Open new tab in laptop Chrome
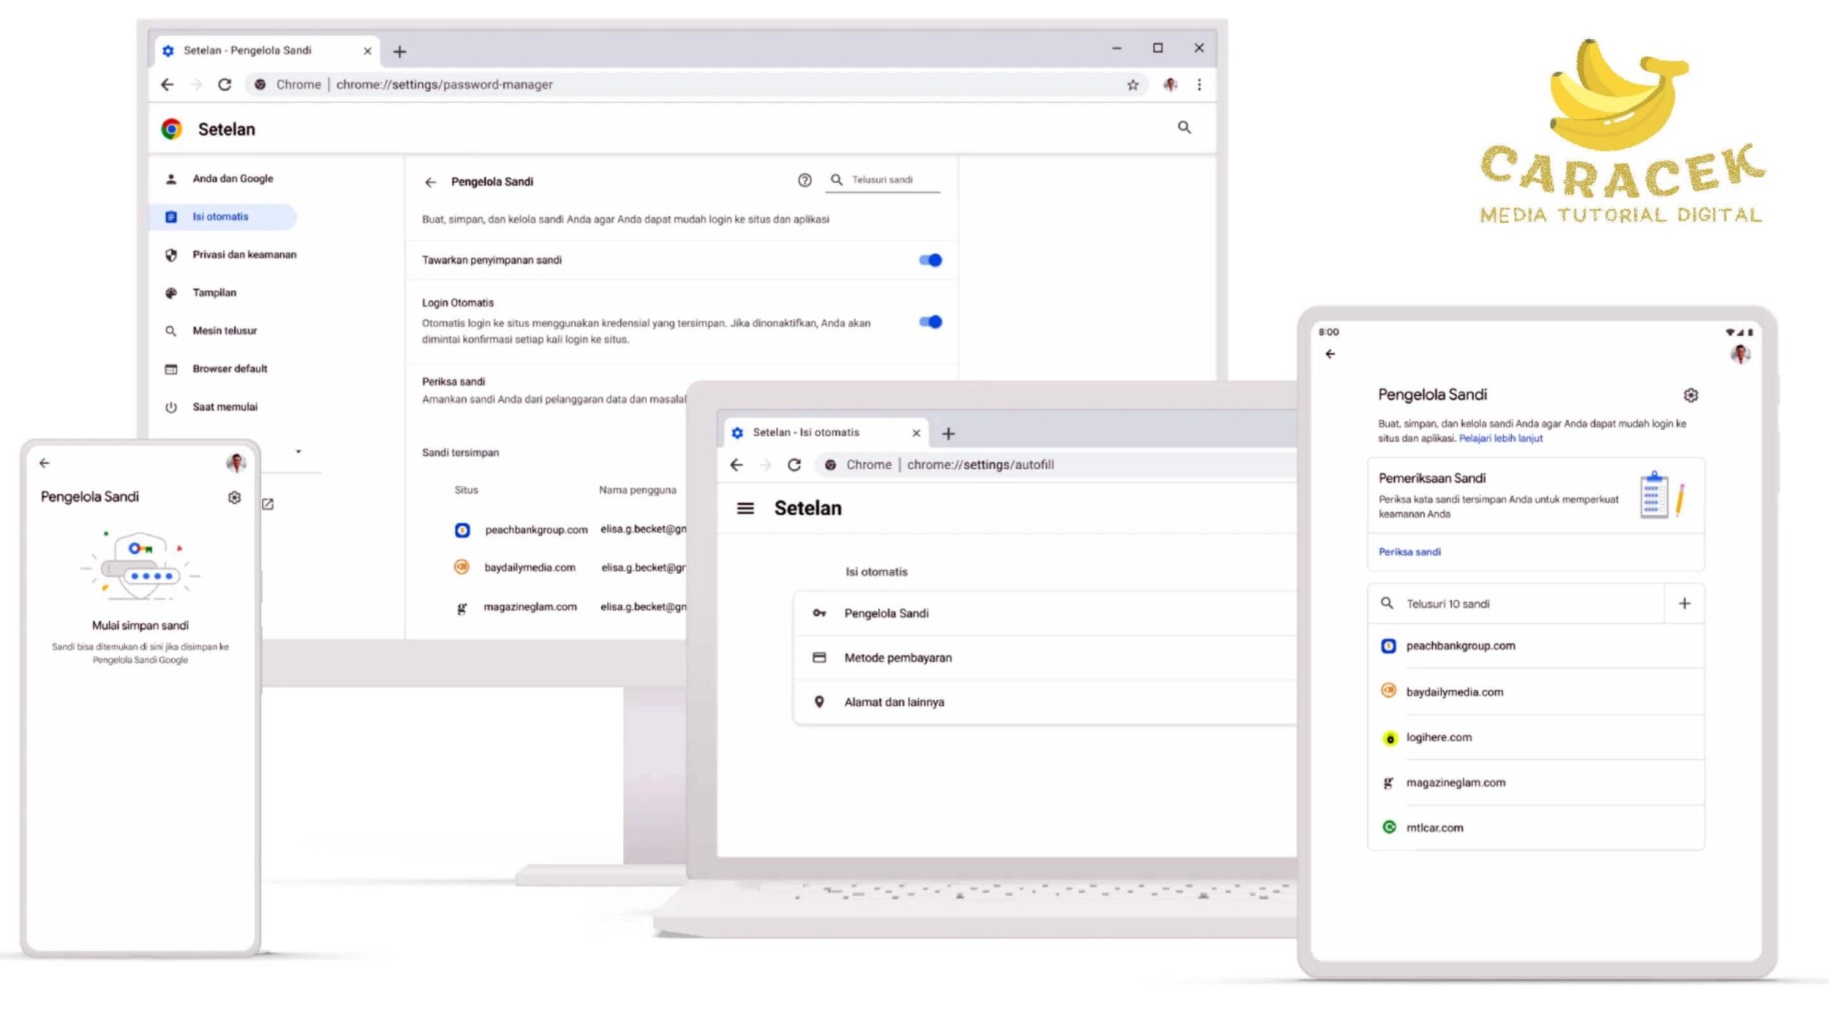Viewport: 1829px width, 1029px height. coord(948,434)
